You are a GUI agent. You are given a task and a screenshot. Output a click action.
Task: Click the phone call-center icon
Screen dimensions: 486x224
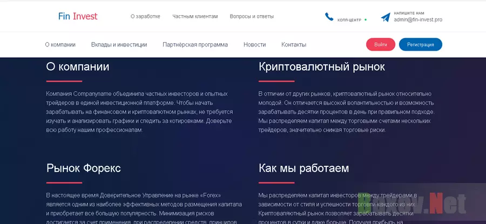(x=329, y=16)
